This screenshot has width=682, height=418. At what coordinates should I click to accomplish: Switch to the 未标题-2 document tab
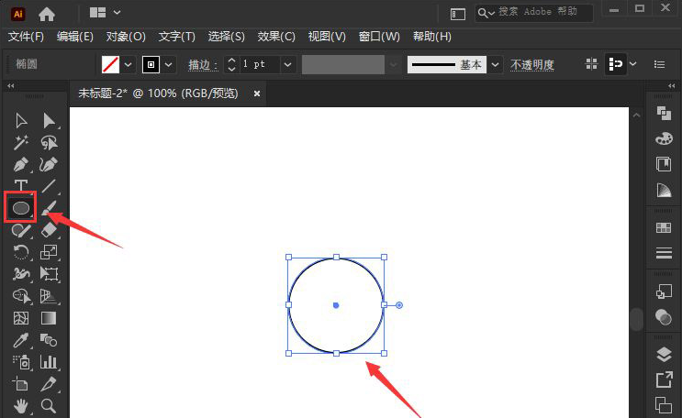(x=158, y=93)
